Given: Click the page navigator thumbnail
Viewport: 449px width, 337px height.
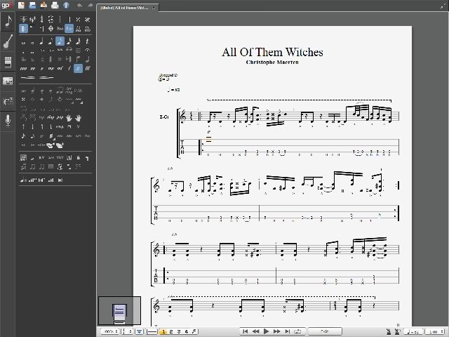Looking at the screenshot, I should 119,311.
